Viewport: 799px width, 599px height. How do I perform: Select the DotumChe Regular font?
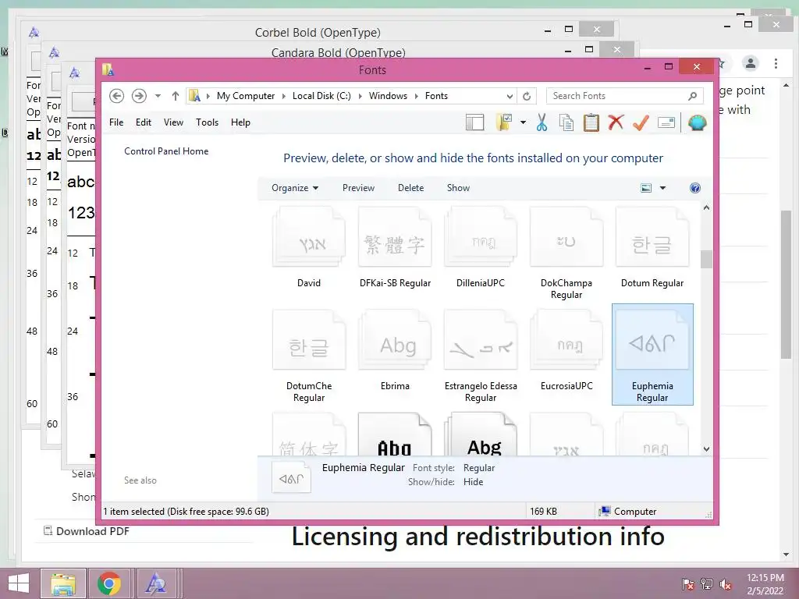pyautogui.click(x=309, y=355)
